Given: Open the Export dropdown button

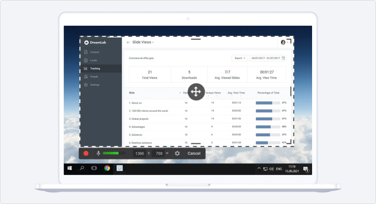Looking at the screenshot, I should 240,59.
